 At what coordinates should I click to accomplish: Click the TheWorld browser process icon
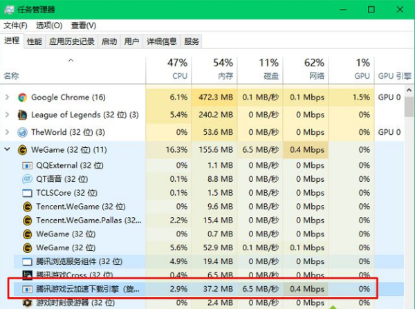tap(23, 132)
